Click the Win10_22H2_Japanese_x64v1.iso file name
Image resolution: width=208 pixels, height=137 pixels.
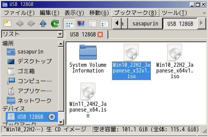click(x=175, y=71)
